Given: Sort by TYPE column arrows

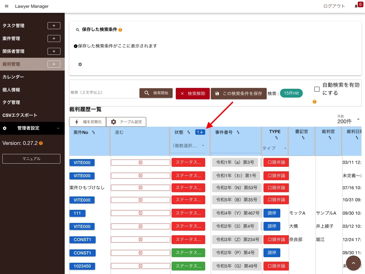Looking at the screenshot, I should click(277, 138).
